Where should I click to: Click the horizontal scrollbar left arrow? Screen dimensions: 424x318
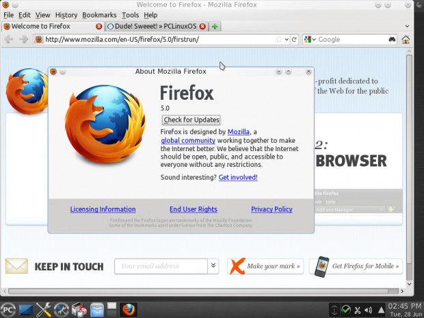pyautogui.click(x=4, y=291)
